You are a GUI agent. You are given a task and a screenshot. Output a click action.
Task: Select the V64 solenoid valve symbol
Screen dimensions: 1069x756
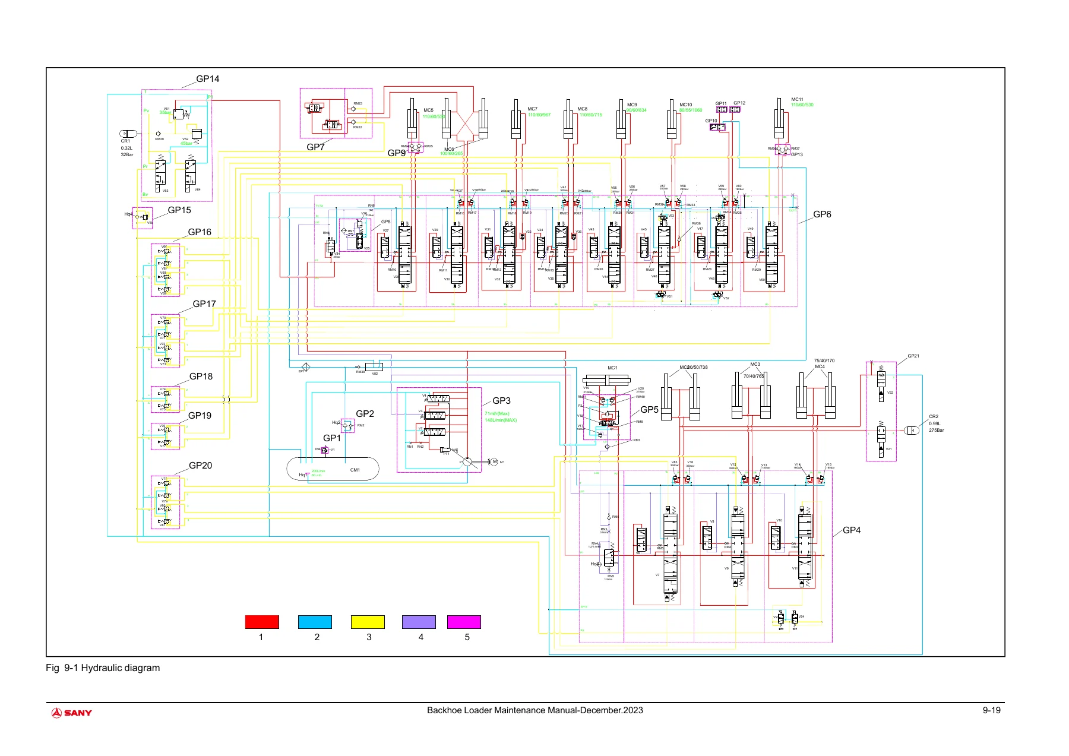[x=191, y=172]
